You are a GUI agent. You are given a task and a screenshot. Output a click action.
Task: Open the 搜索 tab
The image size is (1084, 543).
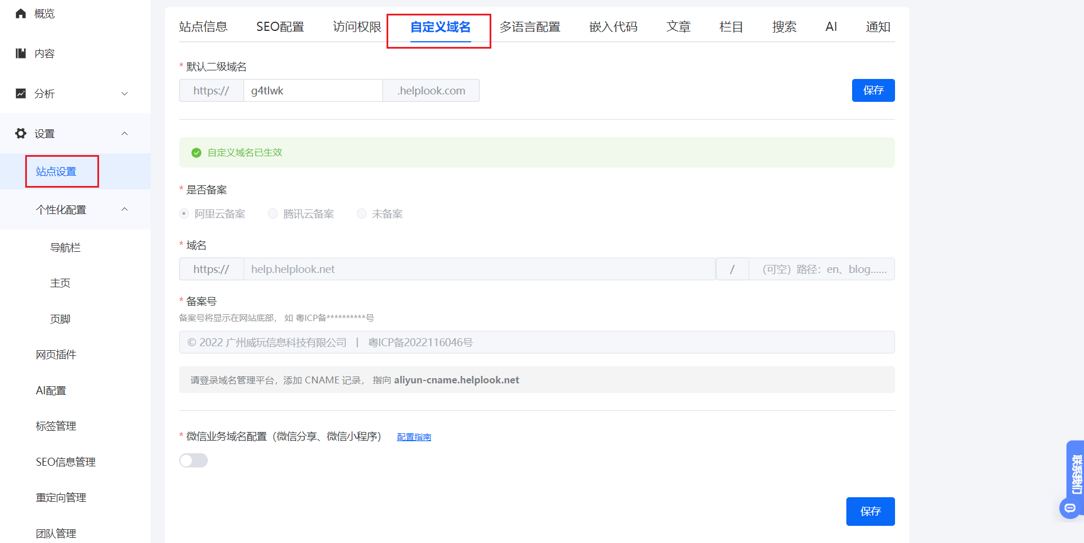point(785,27)
